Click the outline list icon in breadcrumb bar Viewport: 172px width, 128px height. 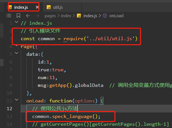(9, 16)
